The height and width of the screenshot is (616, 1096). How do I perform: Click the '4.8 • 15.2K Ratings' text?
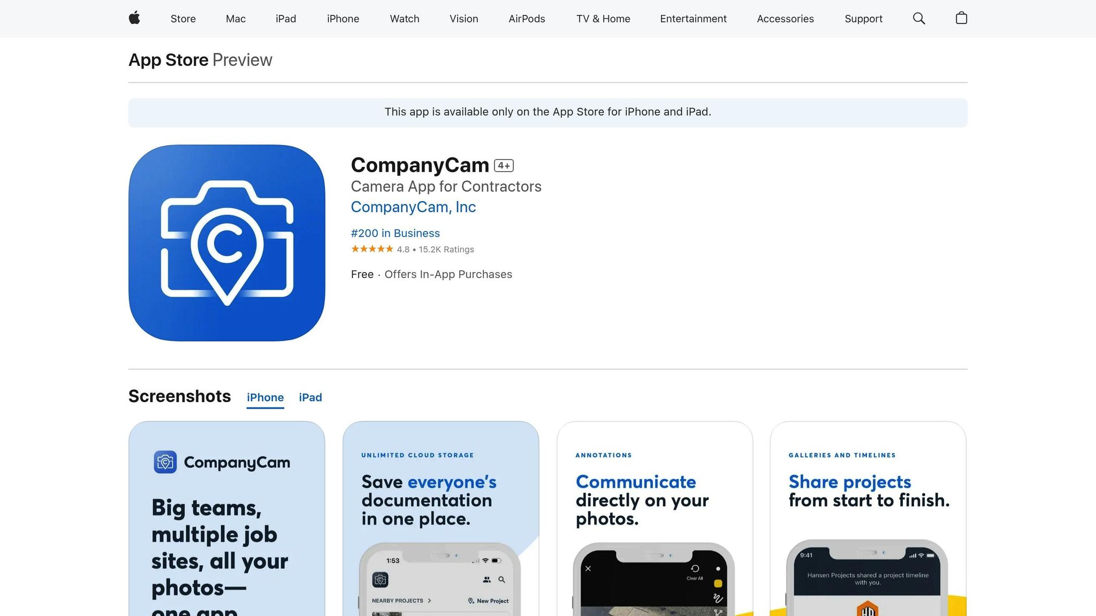coord(436,250)
